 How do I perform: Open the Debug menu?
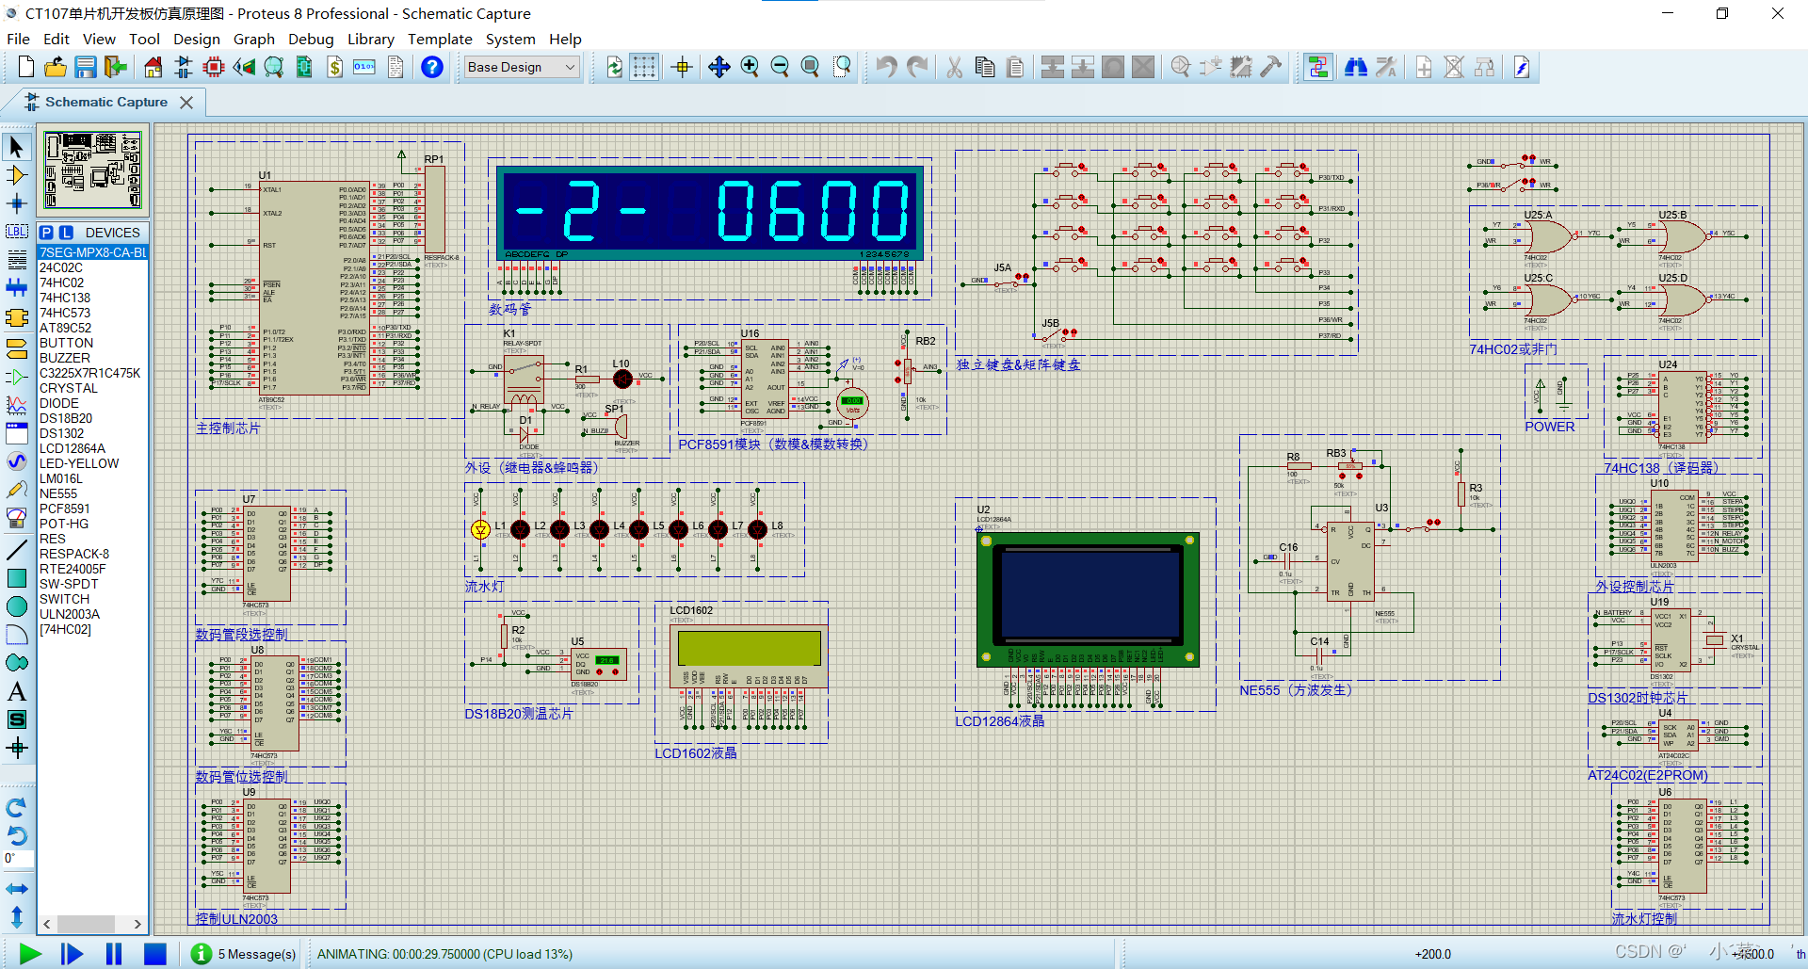pos(311,39)
